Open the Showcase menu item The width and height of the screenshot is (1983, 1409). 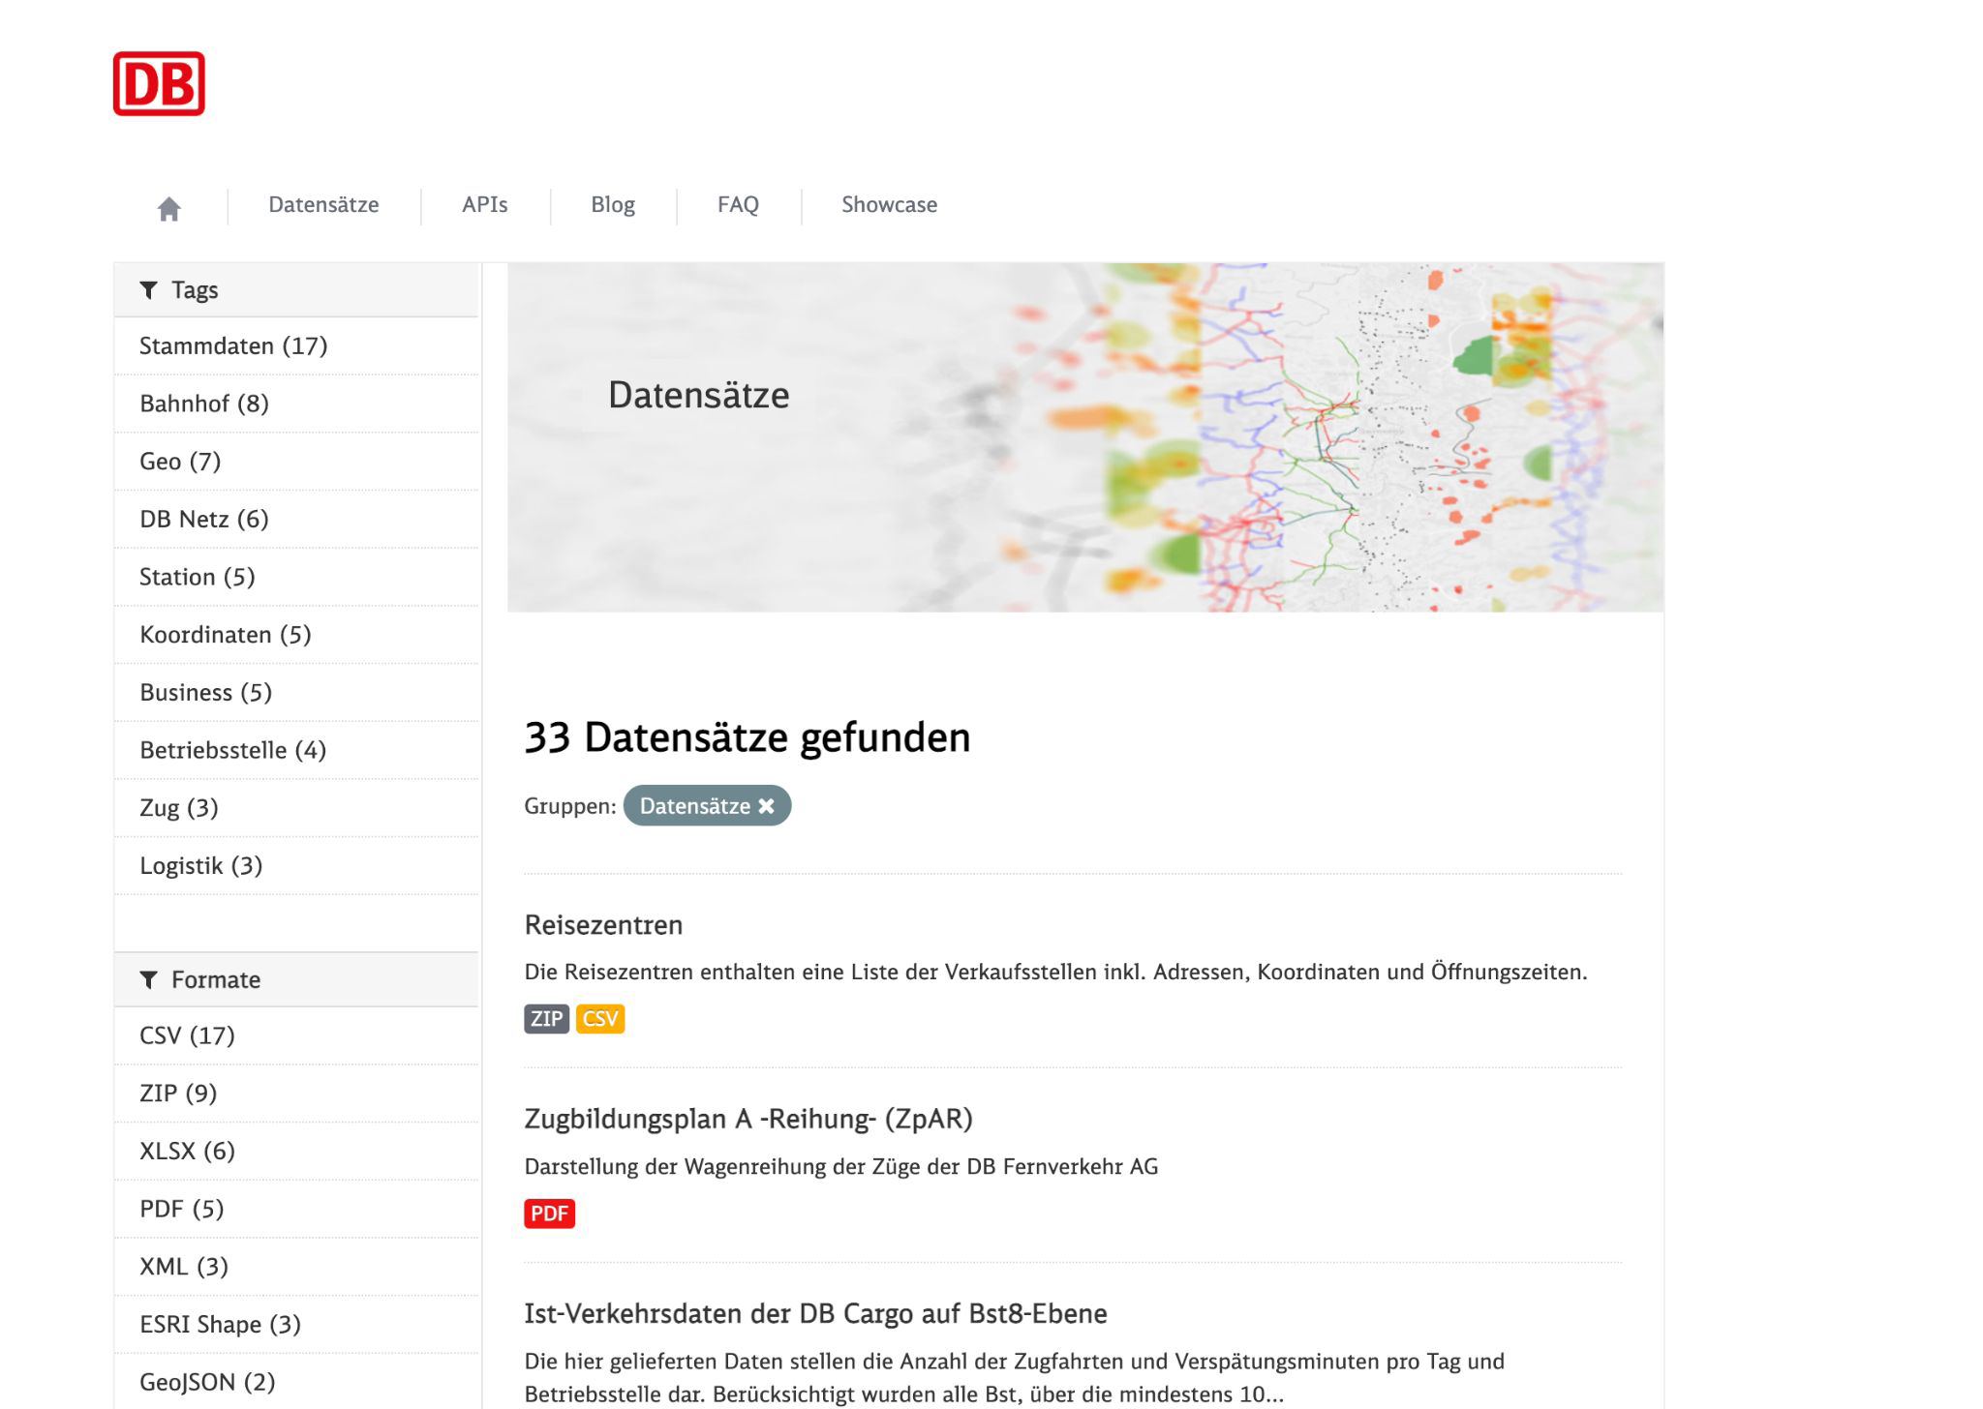tap(889, 205)
